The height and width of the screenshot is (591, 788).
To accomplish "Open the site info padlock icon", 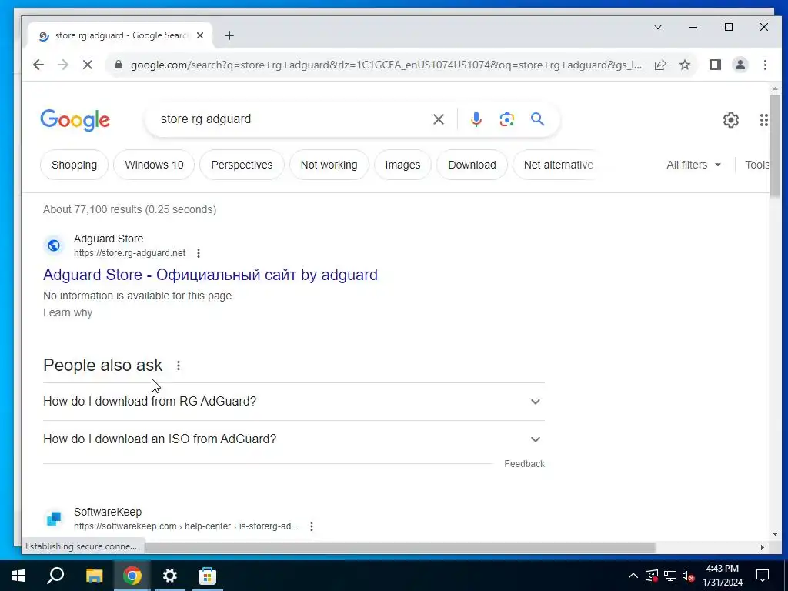I will 119,65.
